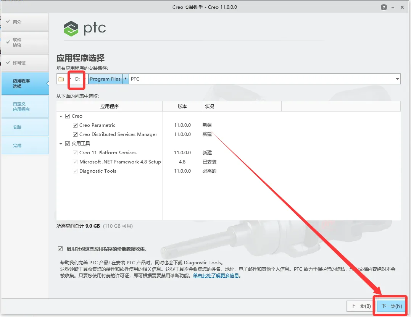The height and width of the screenshot is (317, 411).
Task: Toggle the Creo group checkbox
Action: (68, 116)
